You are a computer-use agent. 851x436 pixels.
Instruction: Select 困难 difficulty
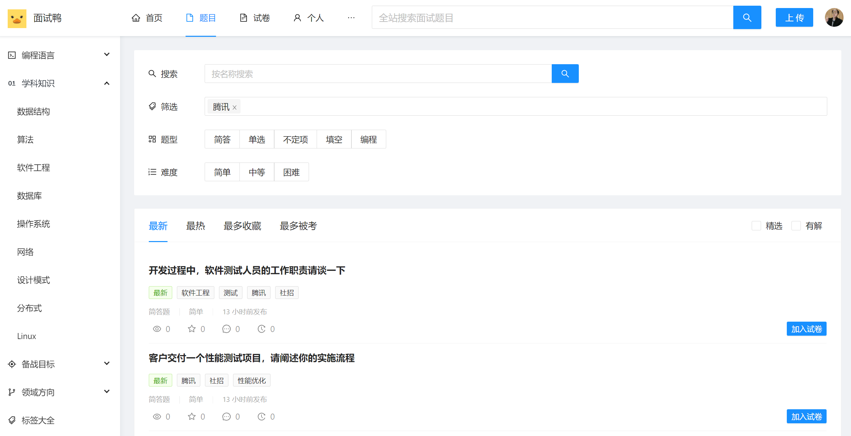coord(291,172)
